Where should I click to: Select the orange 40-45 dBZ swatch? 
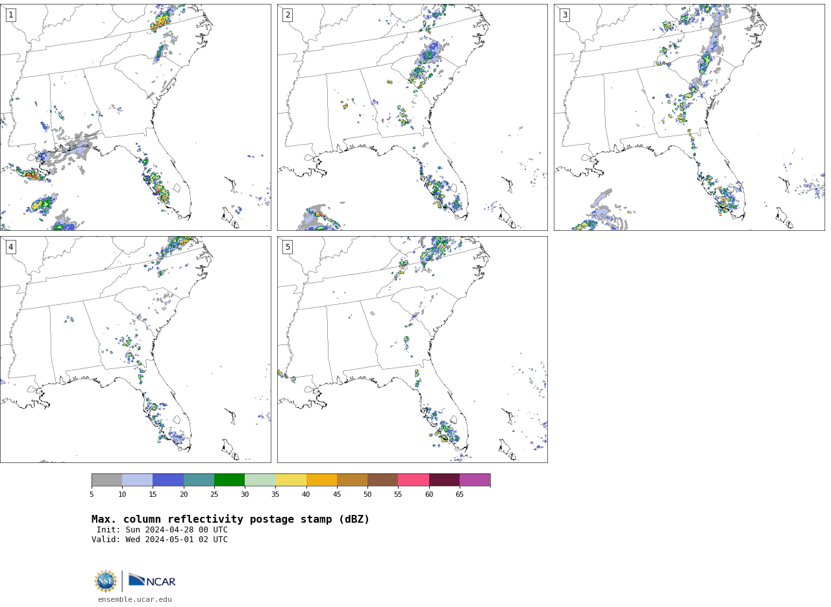321,480
